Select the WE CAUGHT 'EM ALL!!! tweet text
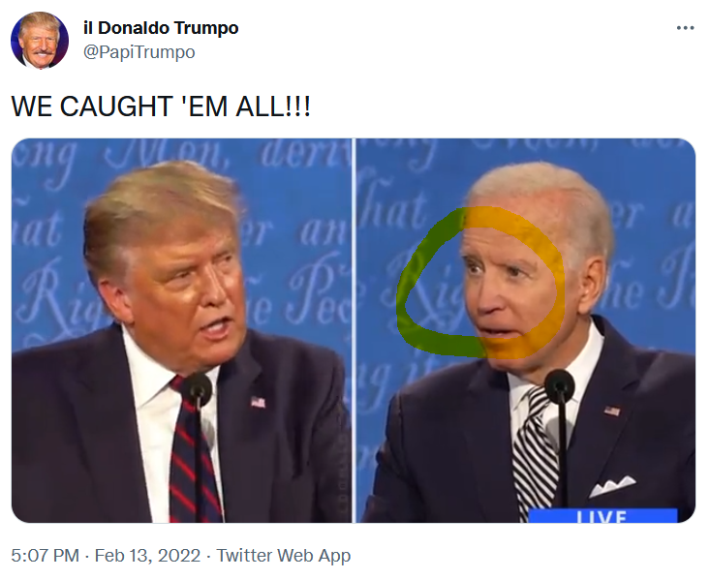Image resolution: width=710 pixels, height=579 pixels. pyautogui.click(x=161, y=107)
